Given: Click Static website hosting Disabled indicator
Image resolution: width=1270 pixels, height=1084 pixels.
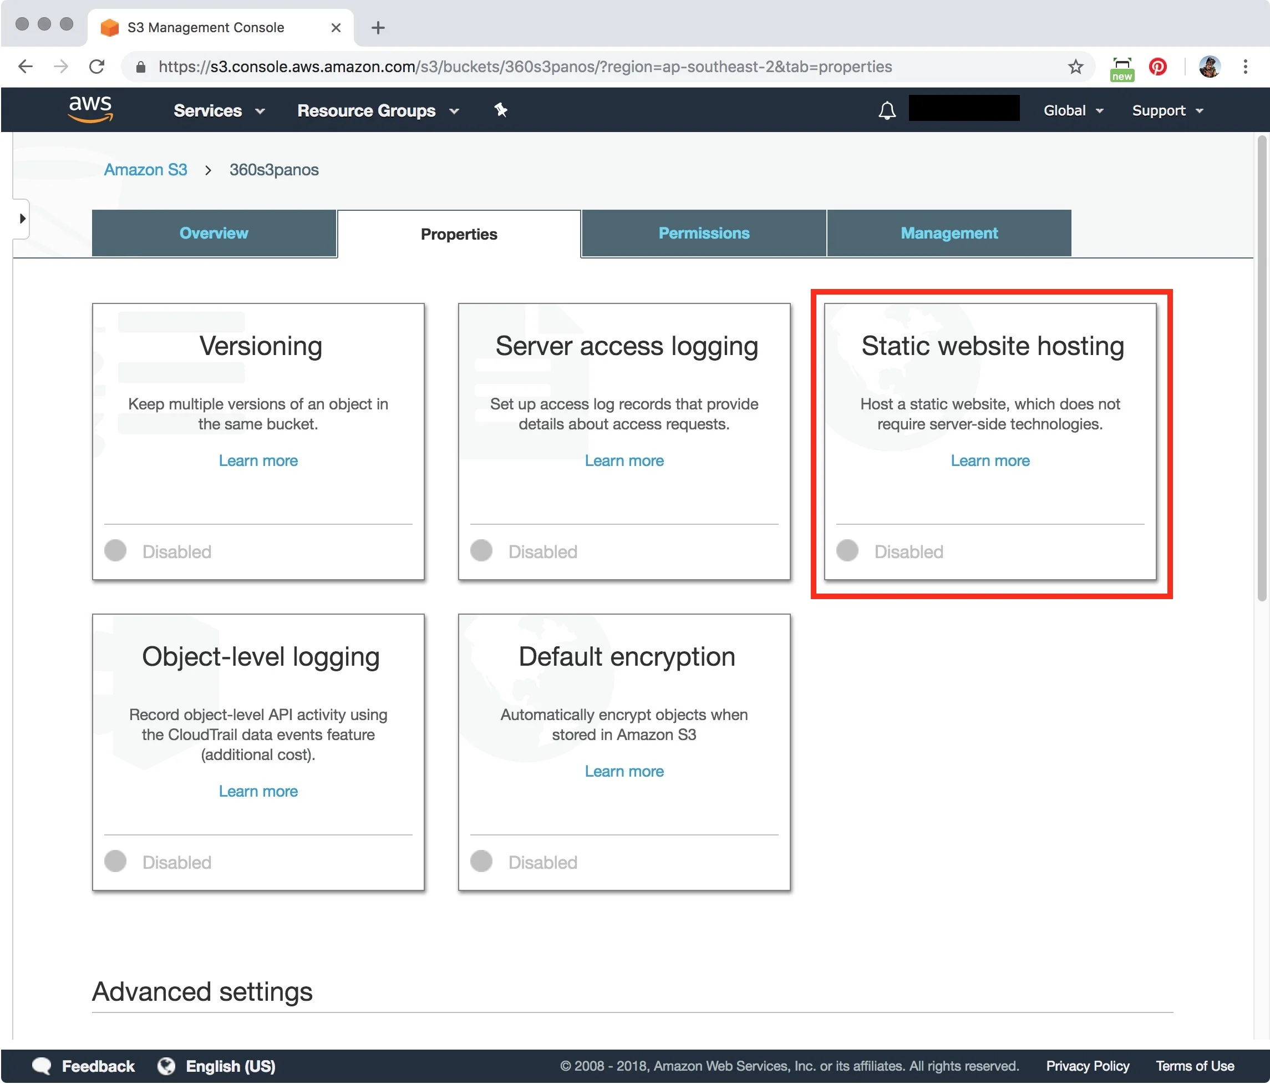Looking at the screenshot, I should tap(847, 550).
